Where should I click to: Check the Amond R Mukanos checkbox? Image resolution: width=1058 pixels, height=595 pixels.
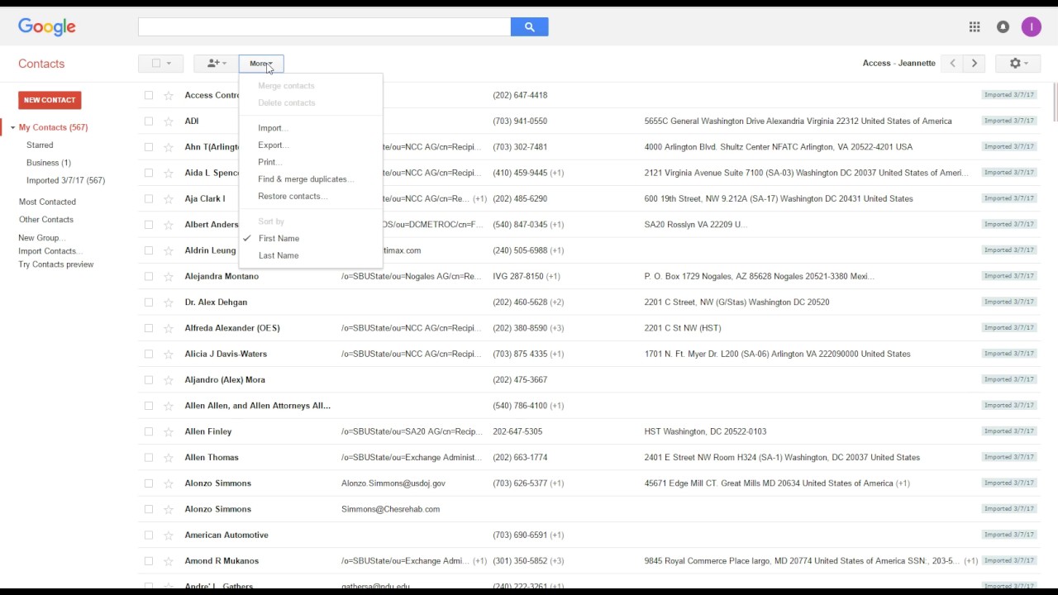pyautogui.click(x=149, y=561)
